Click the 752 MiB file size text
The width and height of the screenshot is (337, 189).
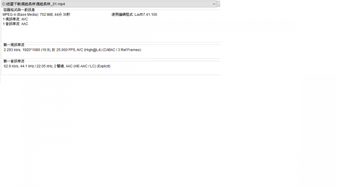[46, 14]
